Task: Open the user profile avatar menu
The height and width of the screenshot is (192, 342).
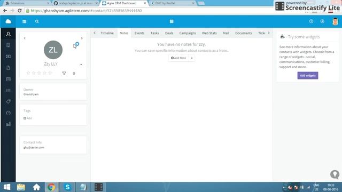Action: point(335,21)
